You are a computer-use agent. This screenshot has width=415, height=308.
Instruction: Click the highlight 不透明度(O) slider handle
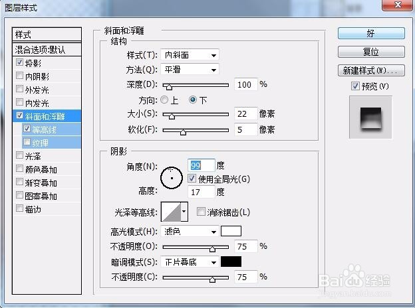point(212,249)
